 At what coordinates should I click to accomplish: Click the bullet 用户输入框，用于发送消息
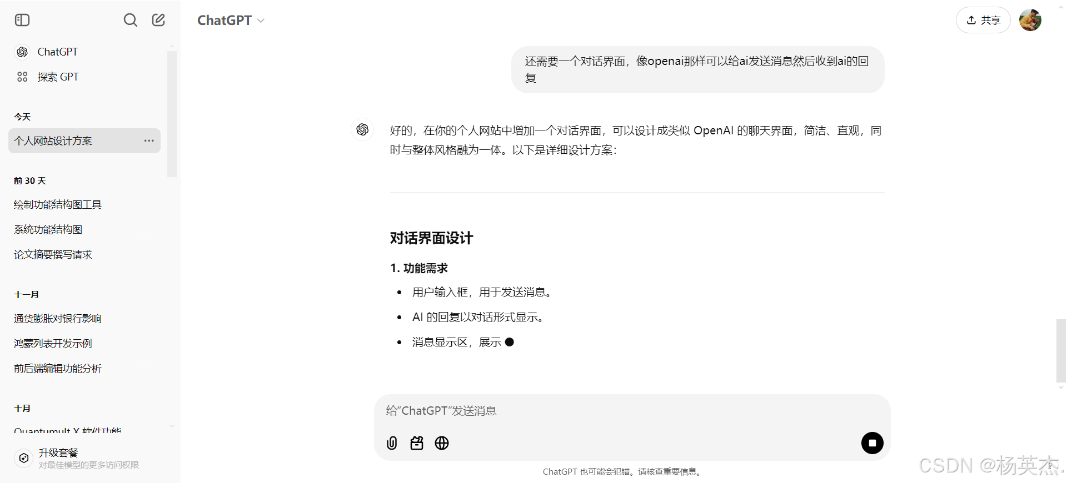pyautogui.click(x=483, y=292)
